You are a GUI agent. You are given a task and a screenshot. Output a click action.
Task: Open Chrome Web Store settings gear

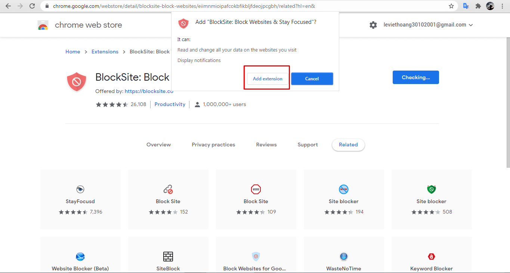pyautogui.click(x=373, y=25)
